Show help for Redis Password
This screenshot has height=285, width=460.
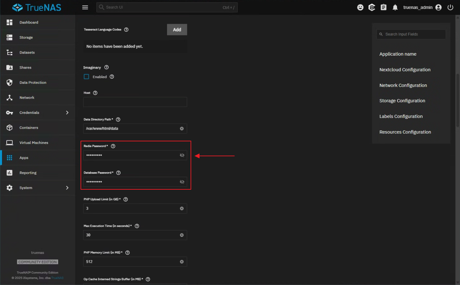(x=113, y=146)
